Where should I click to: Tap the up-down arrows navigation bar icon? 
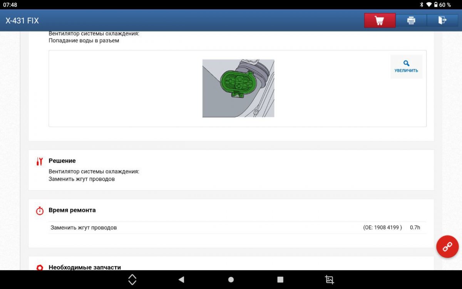(x=132, y=280)
